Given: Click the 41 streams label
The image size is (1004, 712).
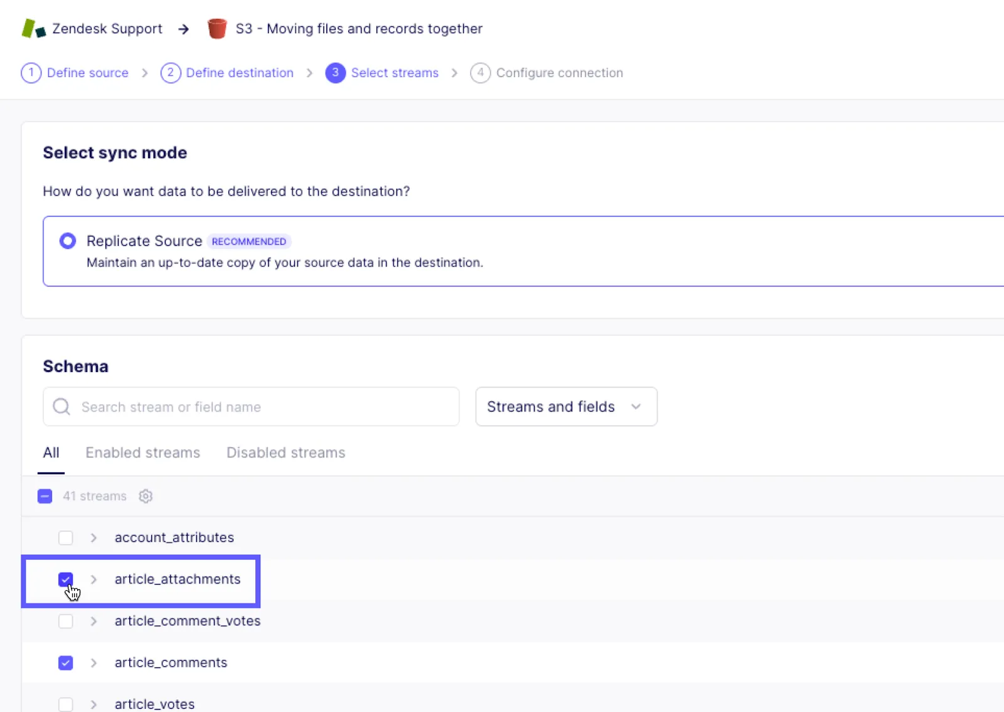Looking at the screenshot, I should point(95,496).
